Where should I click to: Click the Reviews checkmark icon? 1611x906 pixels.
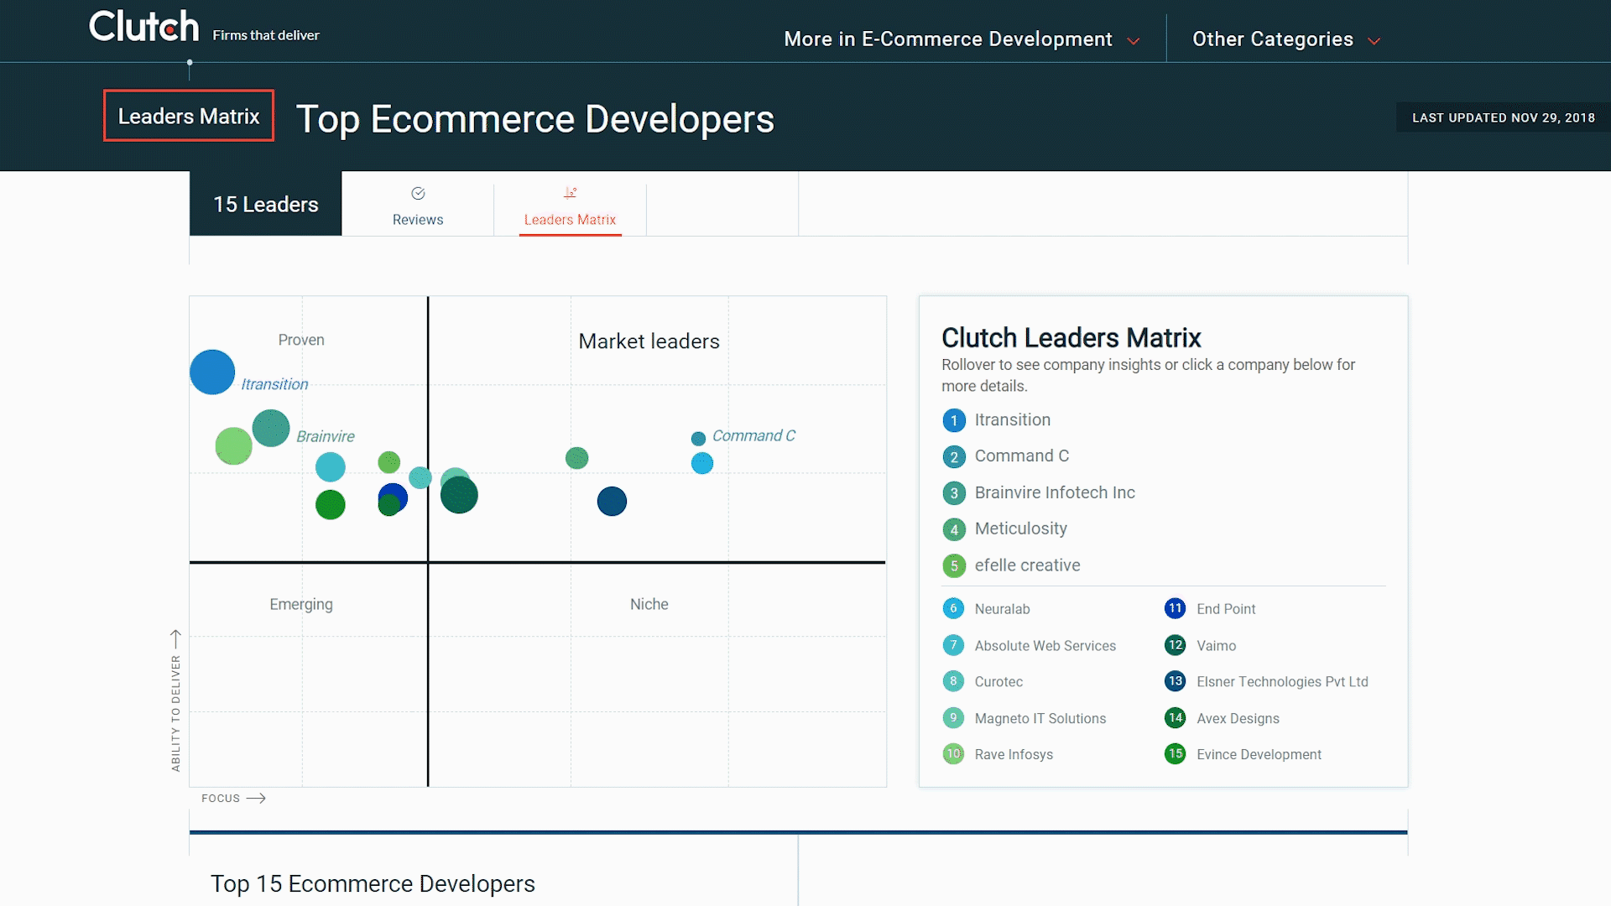coord(418,194)
